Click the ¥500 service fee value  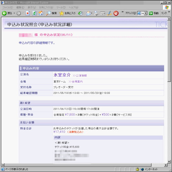click(x=105, y=115)
